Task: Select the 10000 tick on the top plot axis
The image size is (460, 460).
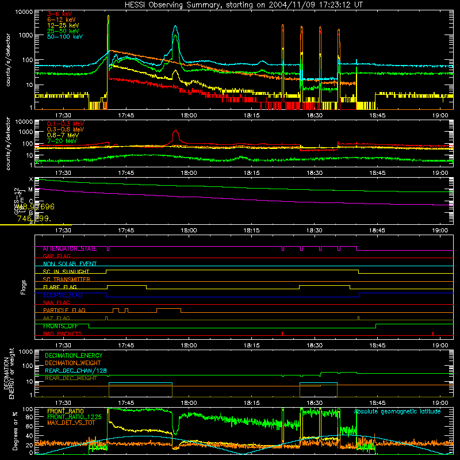Action: coord(24,12)
